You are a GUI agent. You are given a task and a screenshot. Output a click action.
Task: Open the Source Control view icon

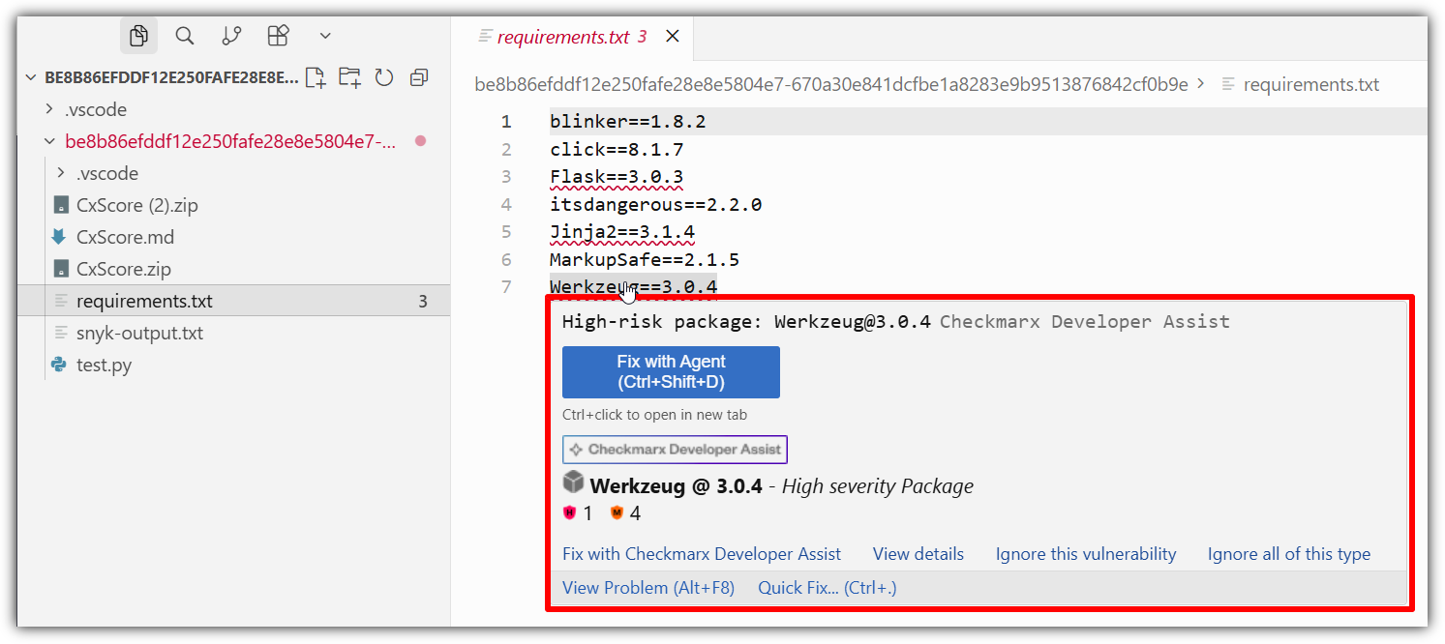(x=231, y=37)
